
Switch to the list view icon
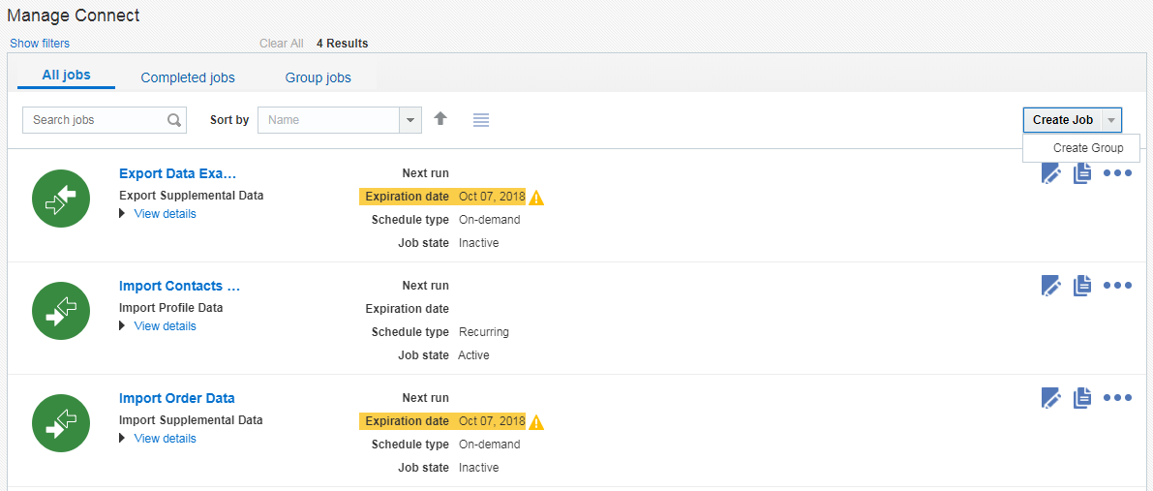pyautogui.click(x=481, y=119)
